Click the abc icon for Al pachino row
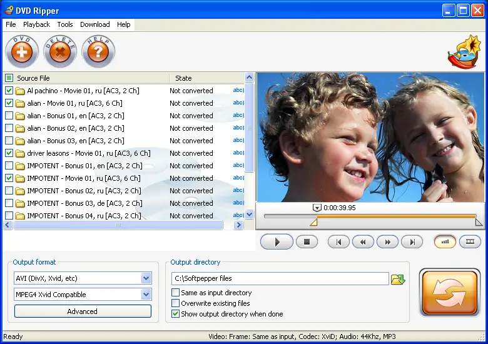The image size is (488, 344). (x=238, y=90)
